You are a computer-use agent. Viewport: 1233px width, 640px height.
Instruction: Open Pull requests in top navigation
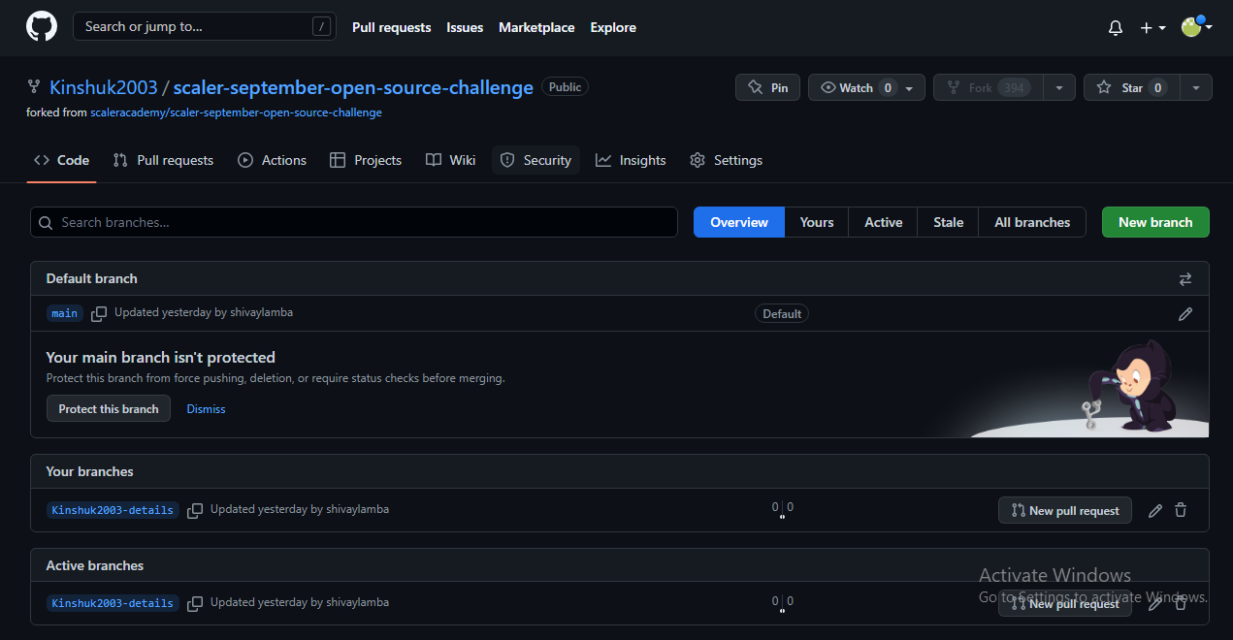[x=391, y=27]
